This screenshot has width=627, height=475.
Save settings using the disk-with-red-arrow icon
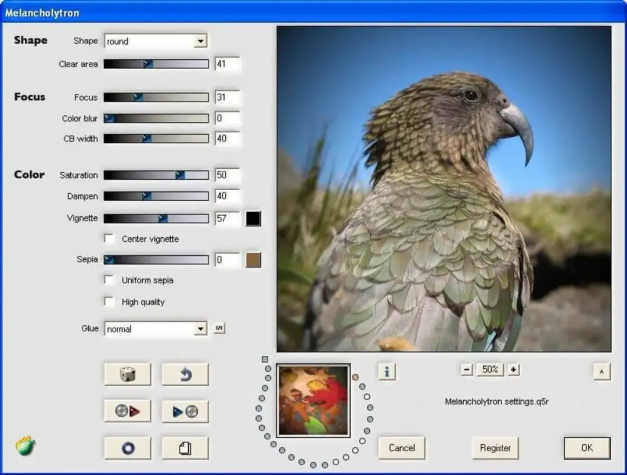[x=127, y=411]
